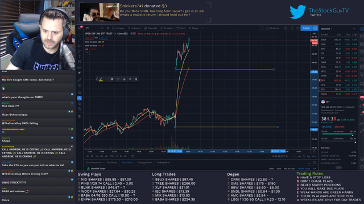Toggle the green-pink market status switch beside Cboe BZX
The width and height of the screenshot is (364, 204).
point(133,33)
